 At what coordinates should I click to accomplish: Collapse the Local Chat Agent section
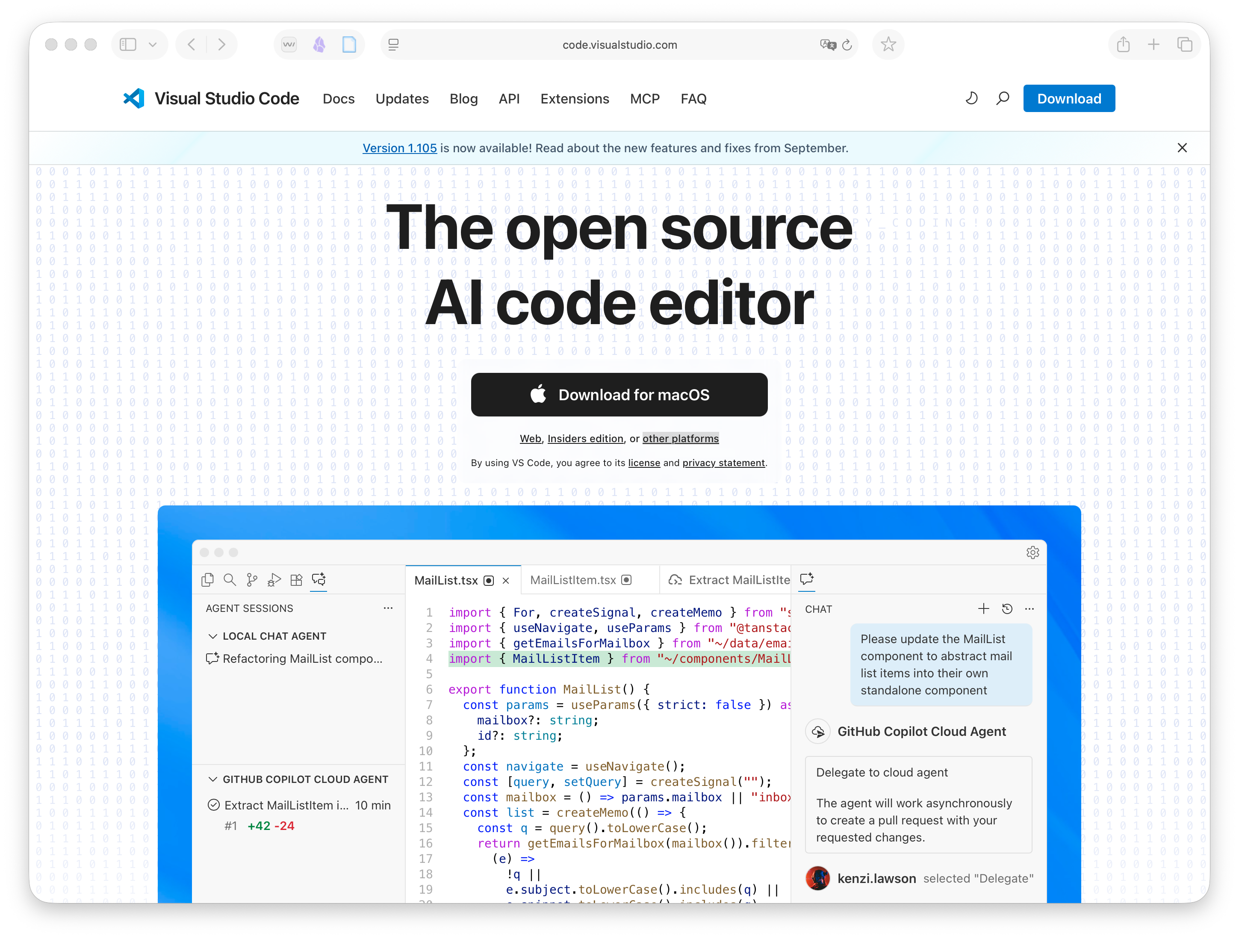[213, 636]
